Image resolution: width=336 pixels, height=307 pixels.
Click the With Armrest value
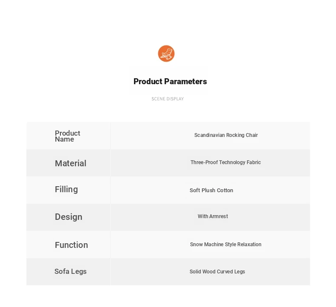[x=213, y=216]
